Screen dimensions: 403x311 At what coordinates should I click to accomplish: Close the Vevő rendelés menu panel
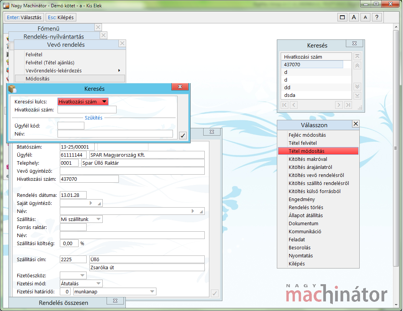click(x=122, y=43)
